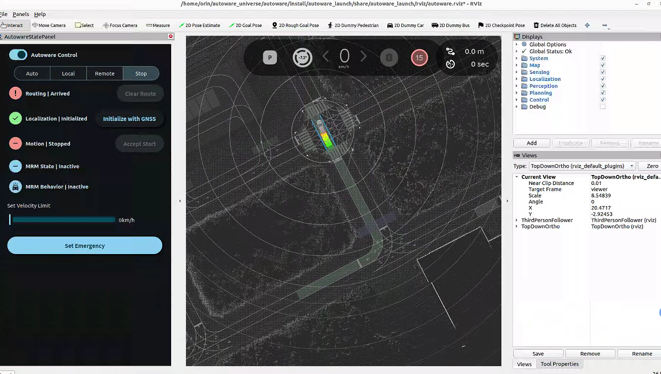Uncheck the System display checkbox
This screenshot has height=374, width=661.
point(602,58)
